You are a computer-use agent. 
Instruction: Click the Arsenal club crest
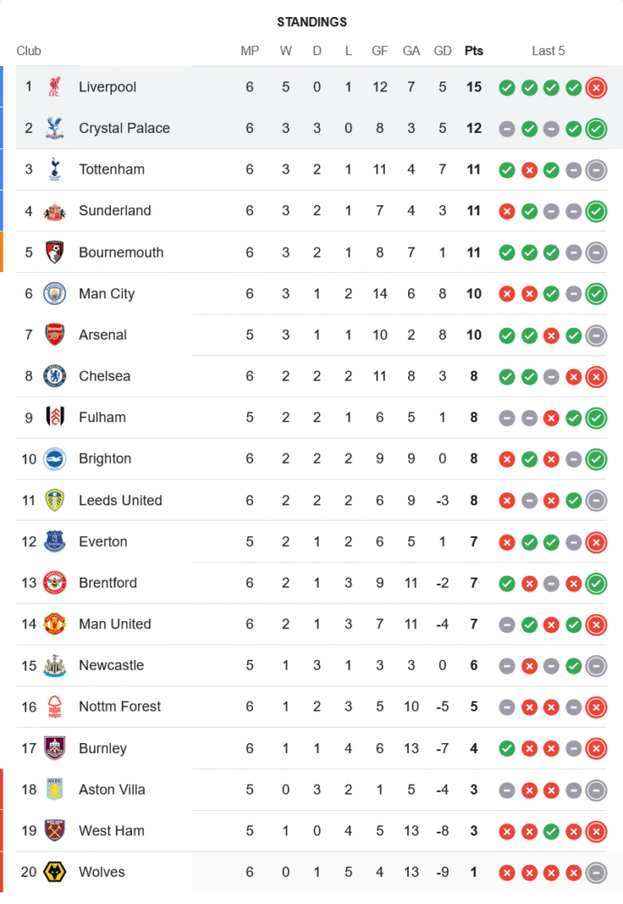click(55, 334)
